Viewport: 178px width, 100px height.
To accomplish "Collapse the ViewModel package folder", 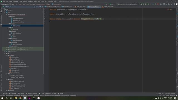I will (8, 42).
